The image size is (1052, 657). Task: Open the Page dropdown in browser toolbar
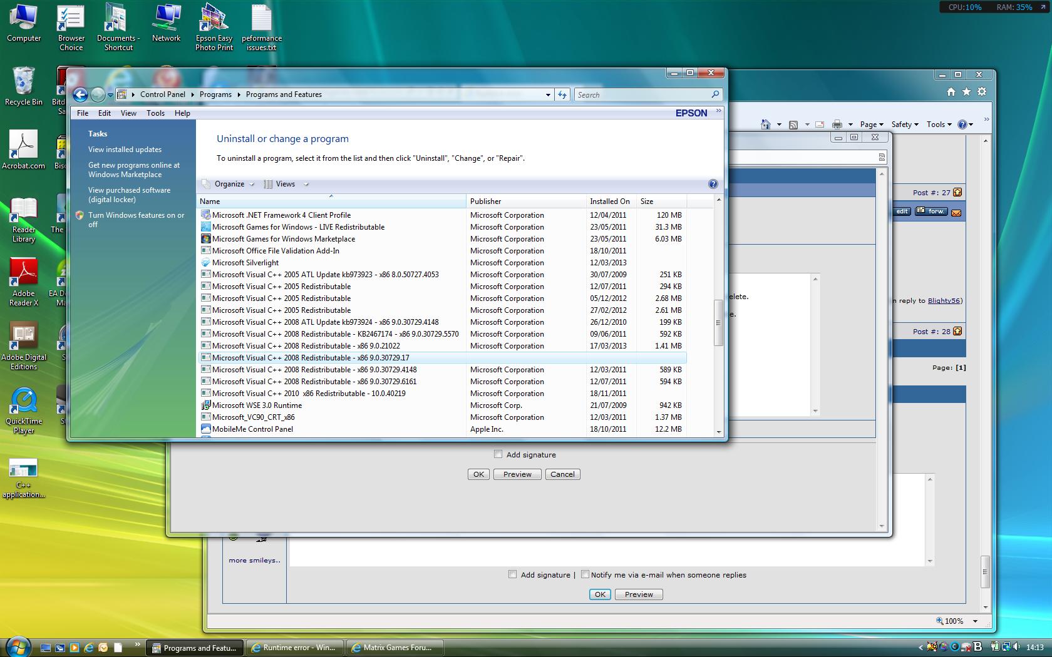pos(872,125)
